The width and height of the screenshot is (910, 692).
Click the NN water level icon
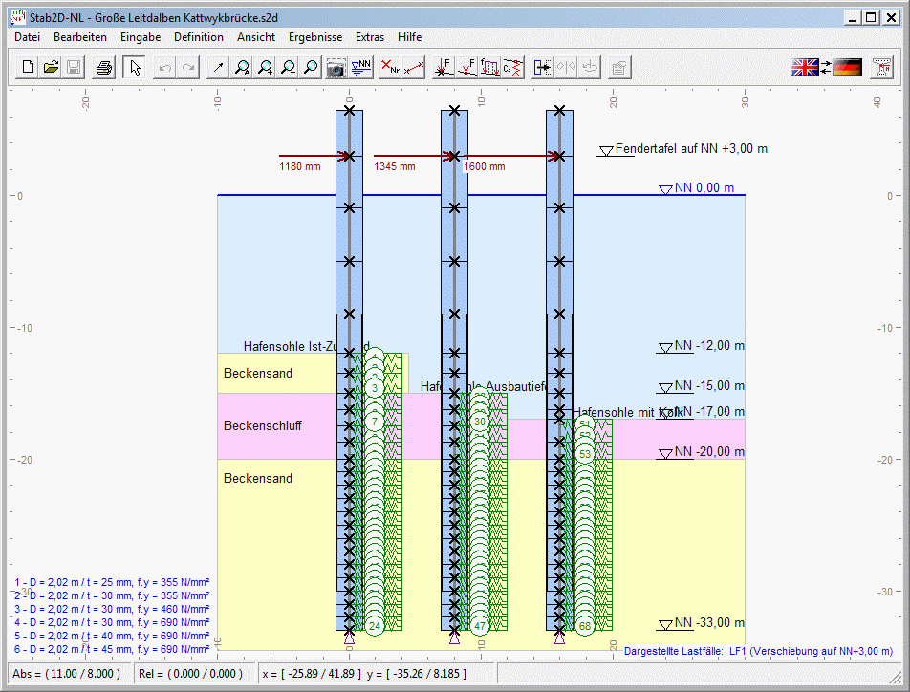coord(361,68)
